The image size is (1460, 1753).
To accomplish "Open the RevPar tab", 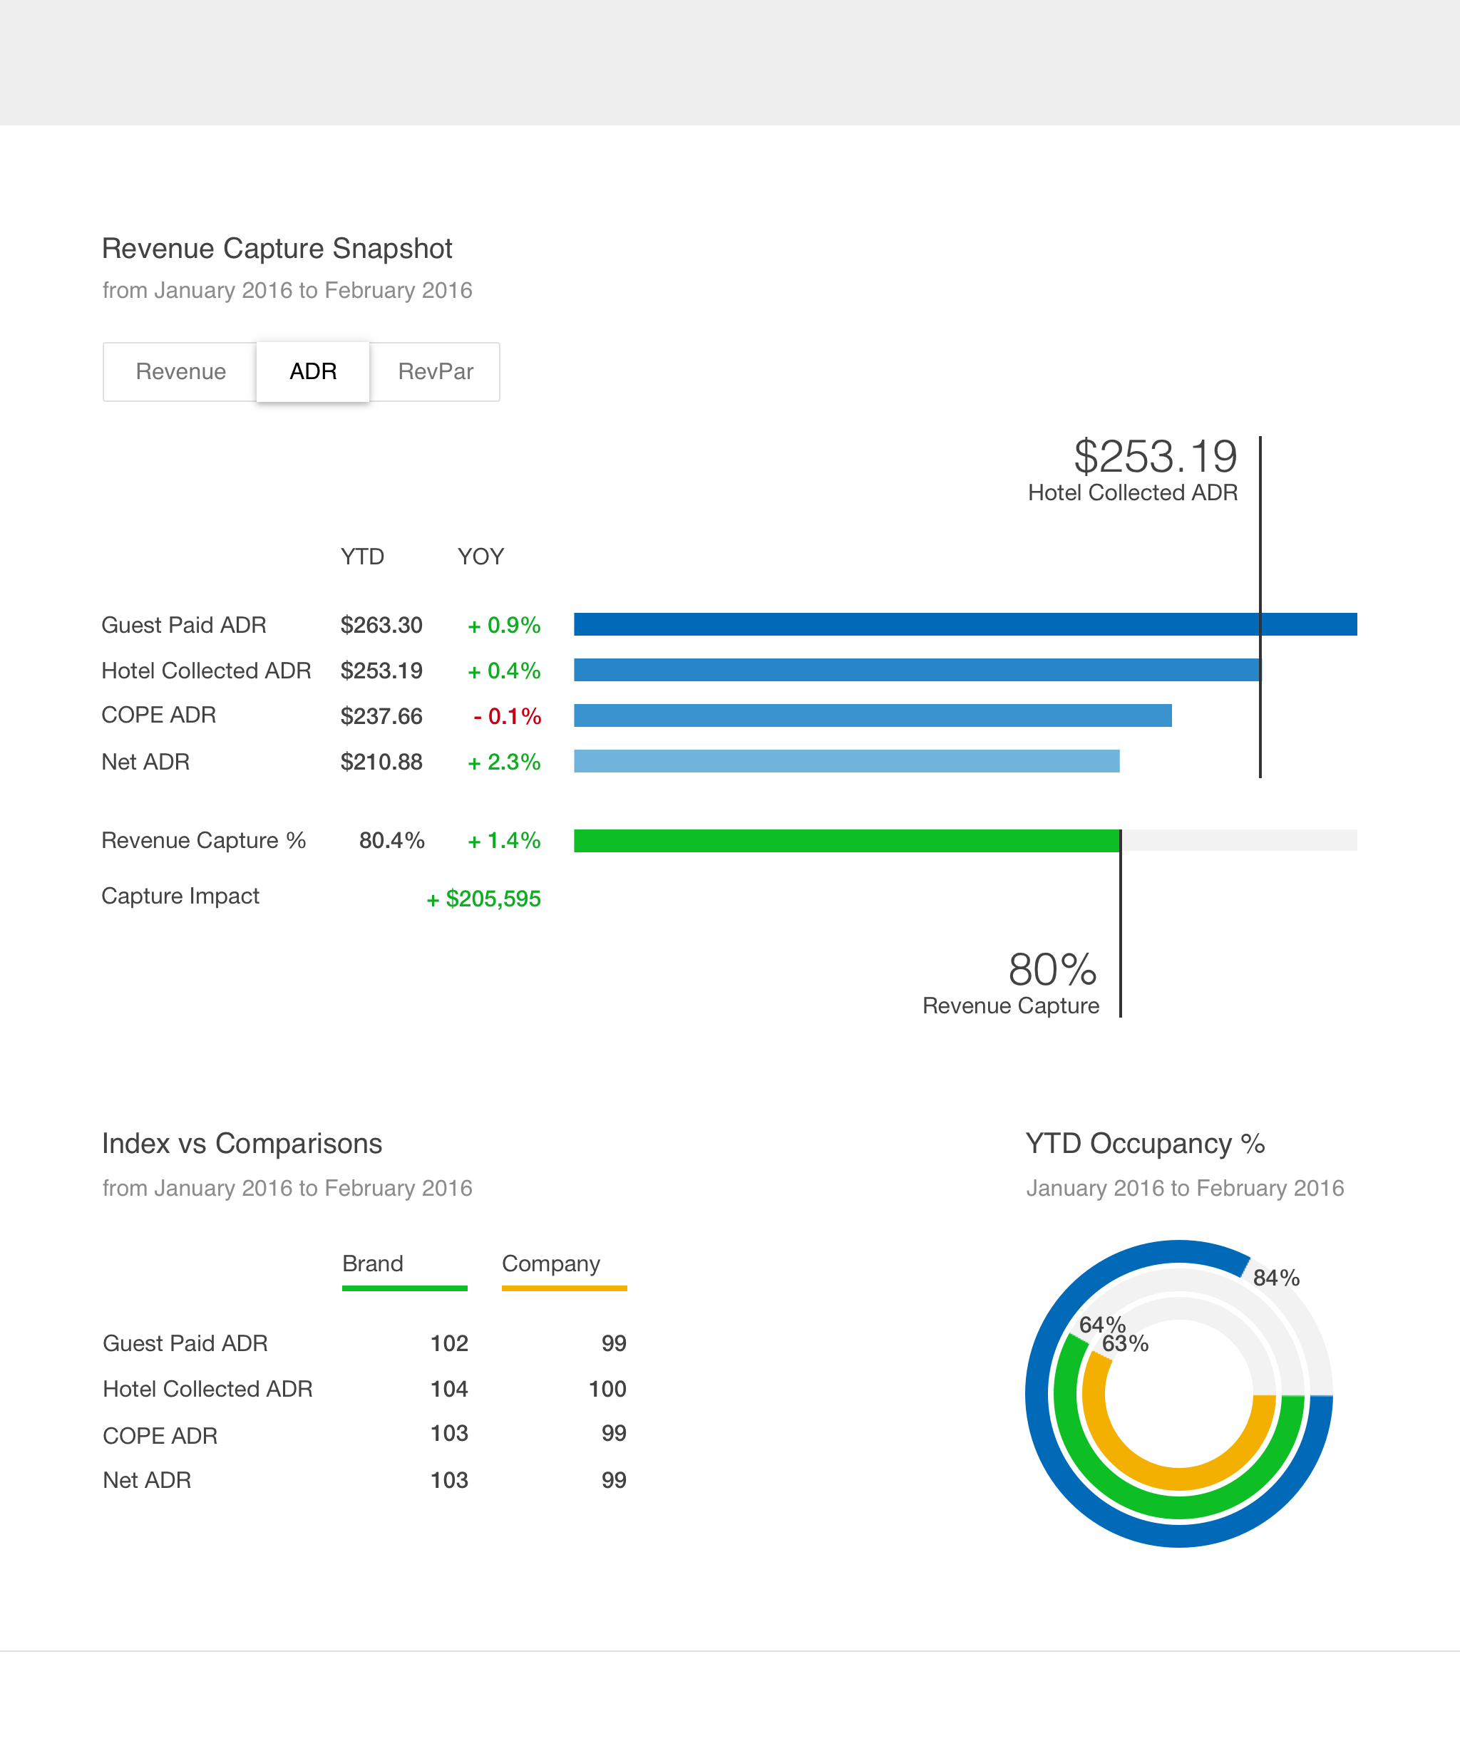I will click(x=435, y=371).
